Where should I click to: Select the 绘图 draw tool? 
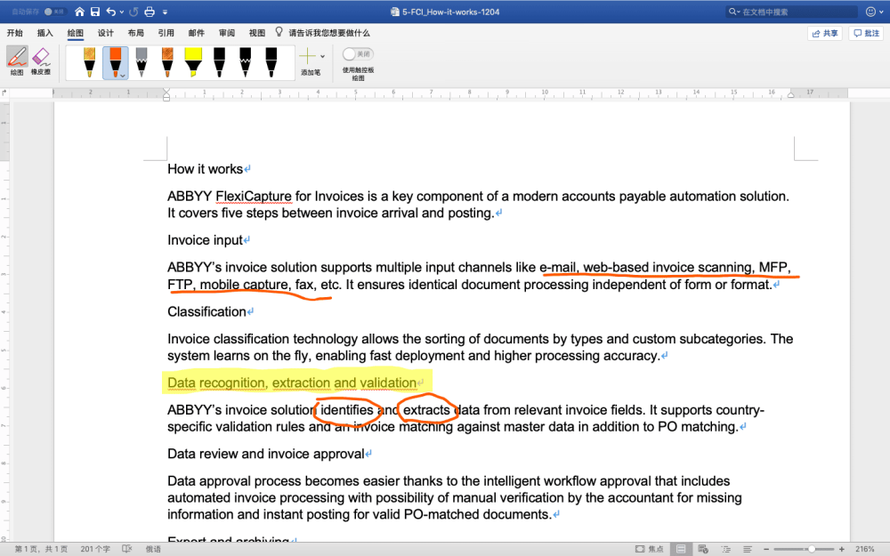pos(17,60)
